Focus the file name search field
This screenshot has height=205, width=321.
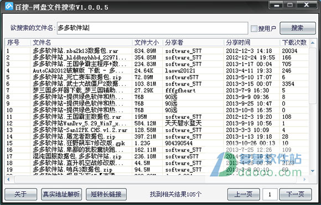(153, 28)
